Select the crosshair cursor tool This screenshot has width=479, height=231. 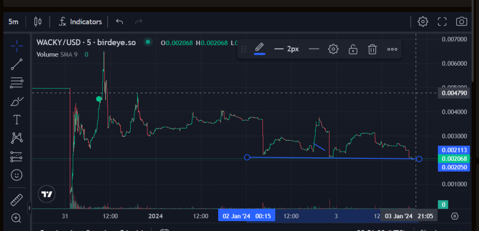pos(17,46)
